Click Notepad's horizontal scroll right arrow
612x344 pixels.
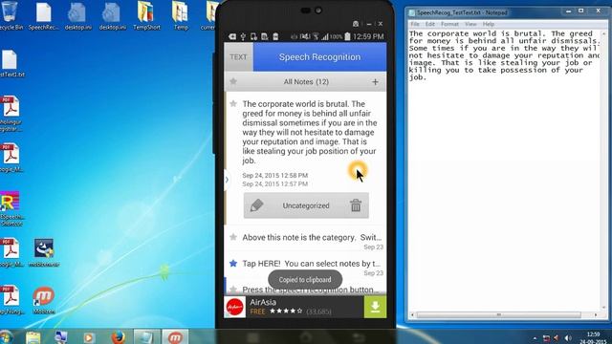click(596, 314)
